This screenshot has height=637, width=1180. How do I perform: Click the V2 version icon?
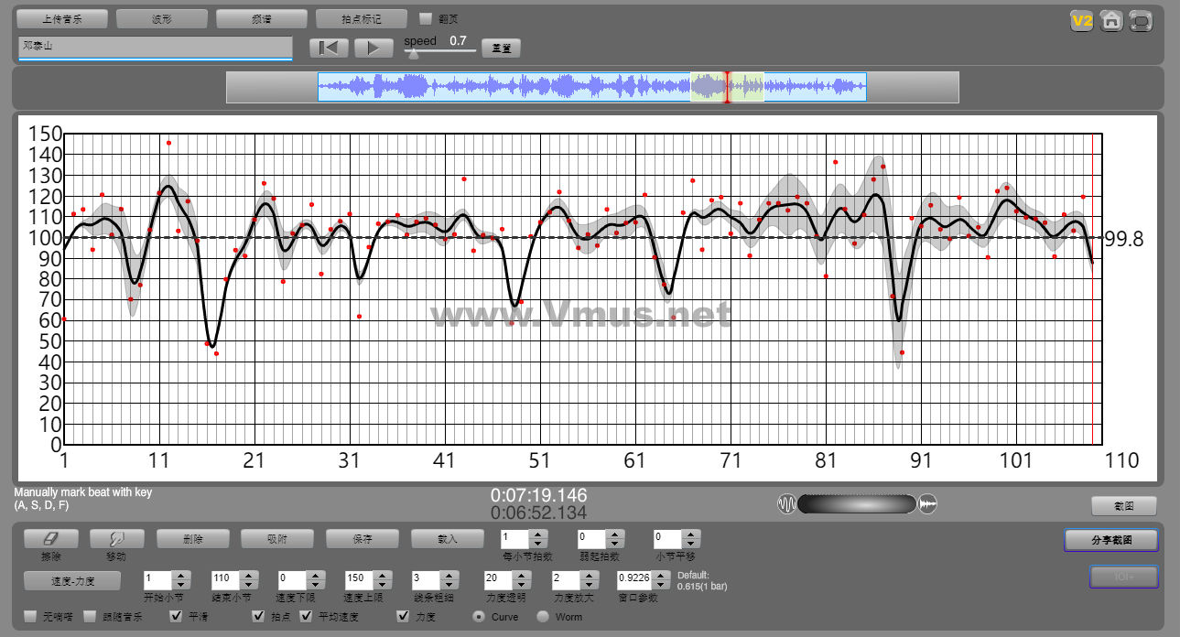(x=1082, y=20)
